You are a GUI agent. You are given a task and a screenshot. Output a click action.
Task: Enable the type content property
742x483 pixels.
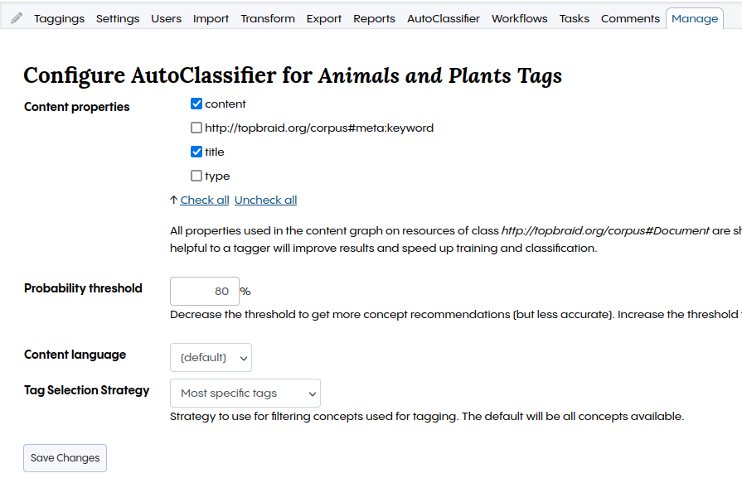pos(196,176)
